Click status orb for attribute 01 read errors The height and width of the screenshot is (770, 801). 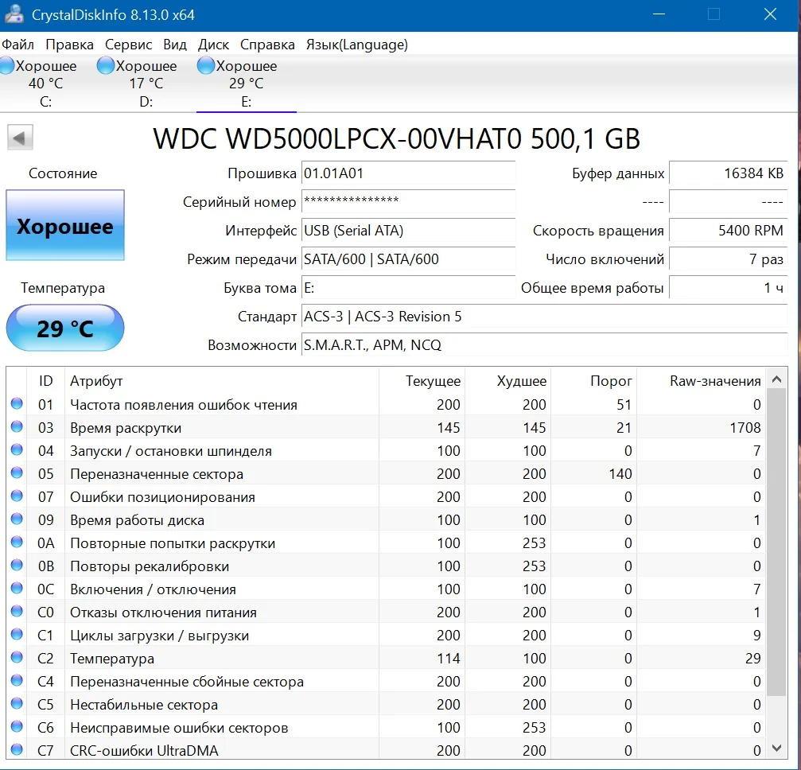point(17,403)
